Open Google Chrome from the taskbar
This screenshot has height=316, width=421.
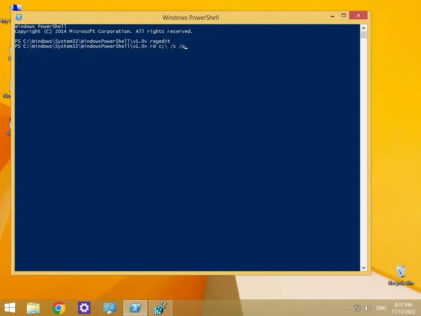click(x=58, y=308)
